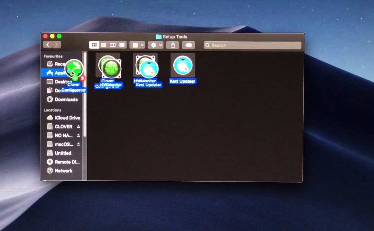Switch to column view
This screenshot has width=374, height=231.
113,45
